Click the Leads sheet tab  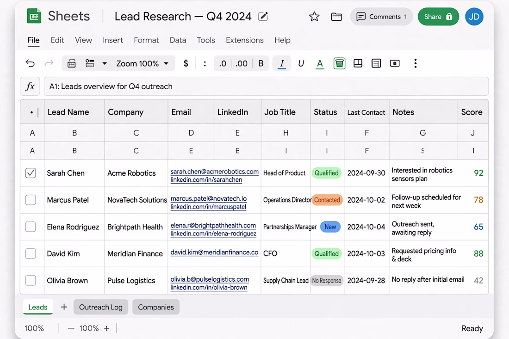pyautogui.click(x=38, y=307)
